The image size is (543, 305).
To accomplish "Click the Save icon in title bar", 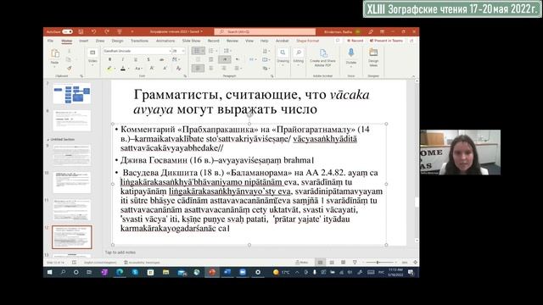I will [81, 31].
